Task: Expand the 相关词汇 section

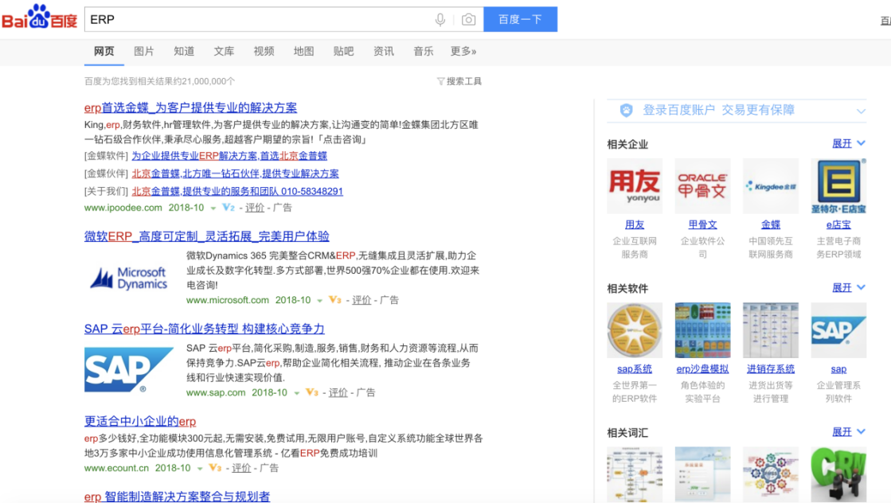Action: coord(848,432)
